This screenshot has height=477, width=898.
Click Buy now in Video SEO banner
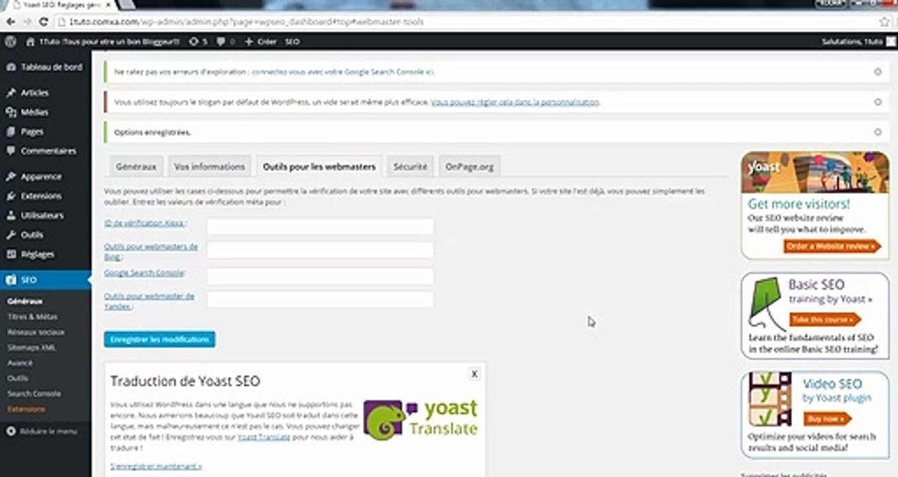pyautogui.click(x=827, y=419)
